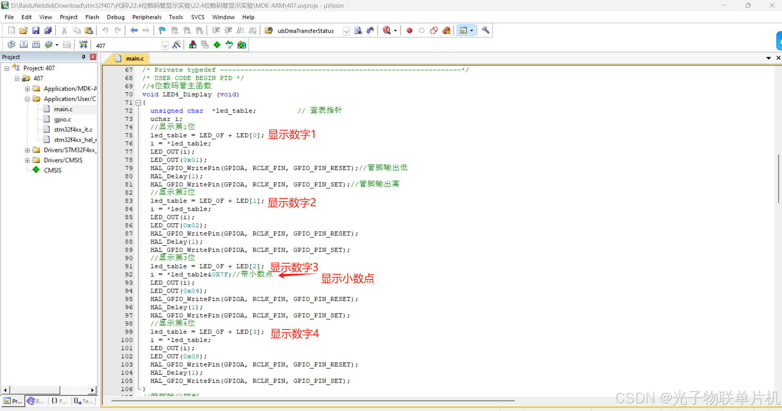782x411 pixels.
Task: Collapse the 407 target node
Action: (17, 79)
